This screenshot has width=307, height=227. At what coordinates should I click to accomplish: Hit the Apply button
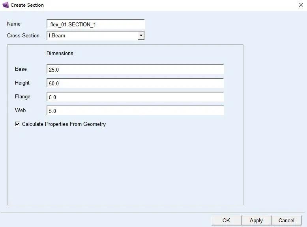[256, 220]
